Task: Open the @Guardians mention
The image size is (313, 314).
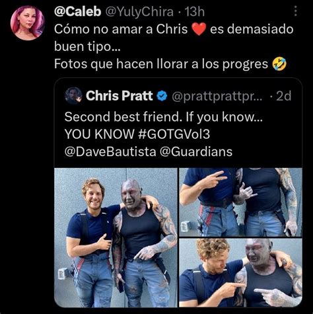Action: click(x=196, y=151)
